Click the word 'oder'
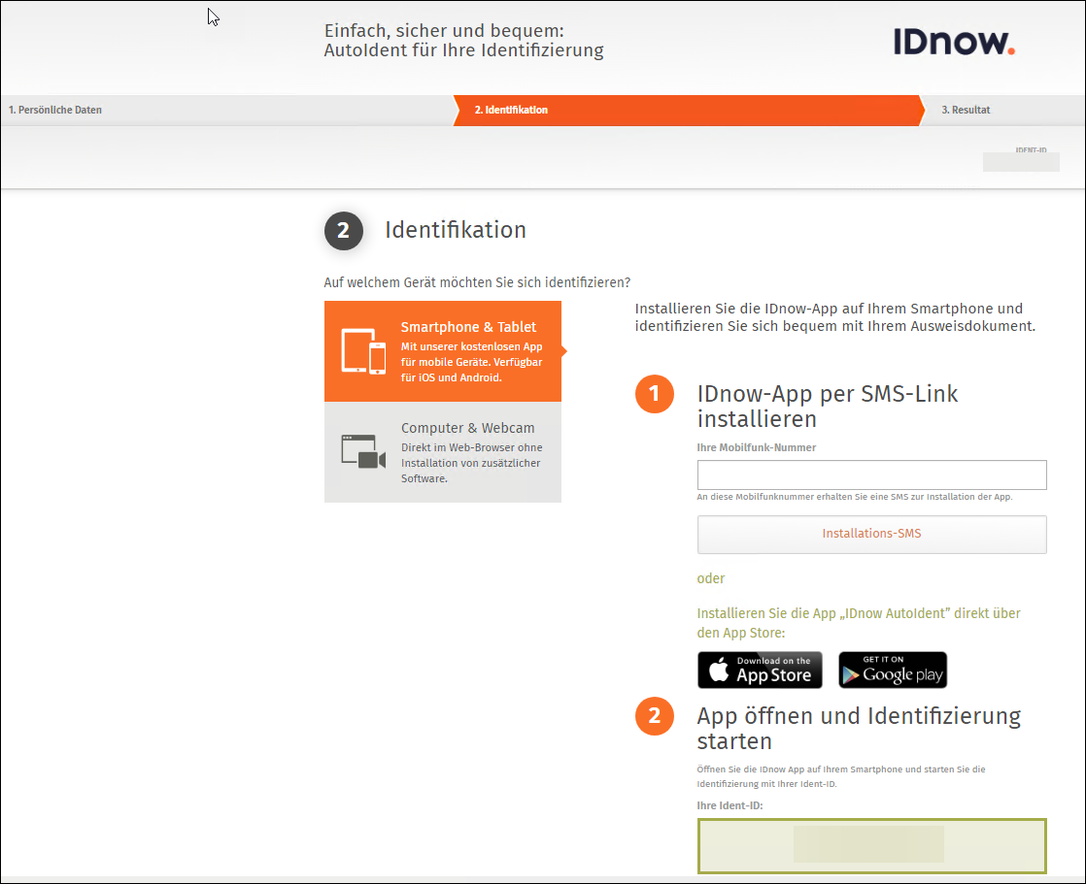Screen dimensions: 1086x884 coord(711,578)
